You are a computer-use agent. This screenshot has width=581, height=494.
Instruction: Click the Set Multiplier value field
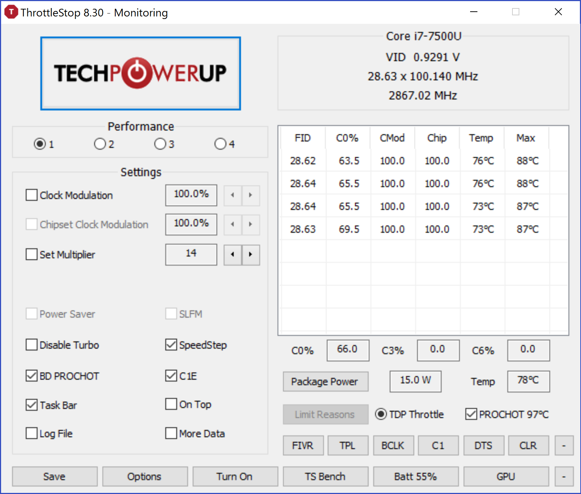(x=191, y=254)
